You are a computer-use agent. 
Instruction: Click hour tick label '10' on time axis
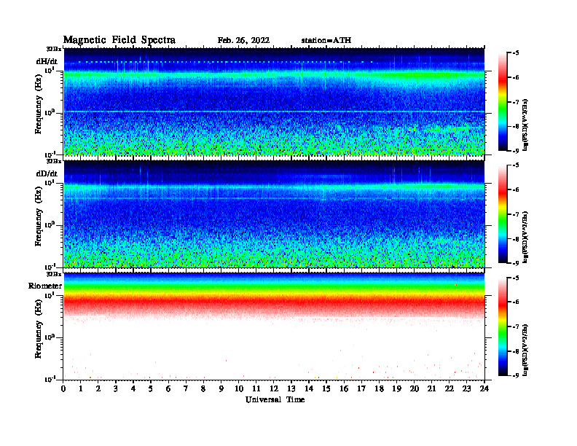[239, 388]
